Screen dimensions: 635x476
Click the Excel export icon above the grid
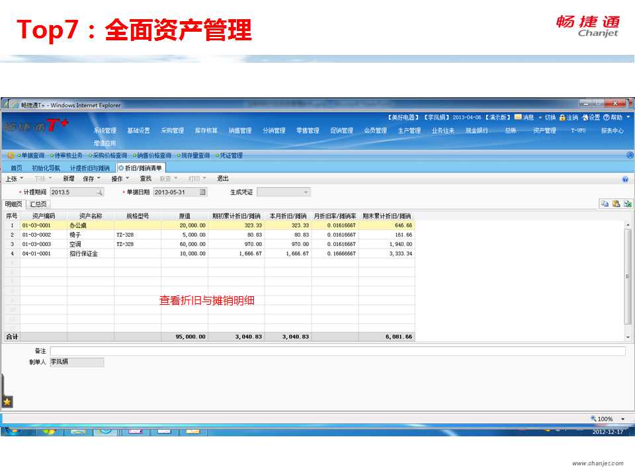pyautogui.click(x=627, y=204)
